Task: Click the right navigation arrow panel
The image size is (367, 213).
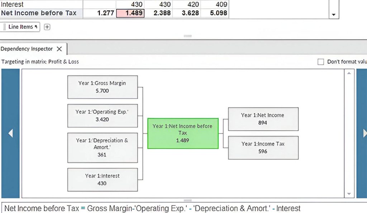Action: coord(363,133)
